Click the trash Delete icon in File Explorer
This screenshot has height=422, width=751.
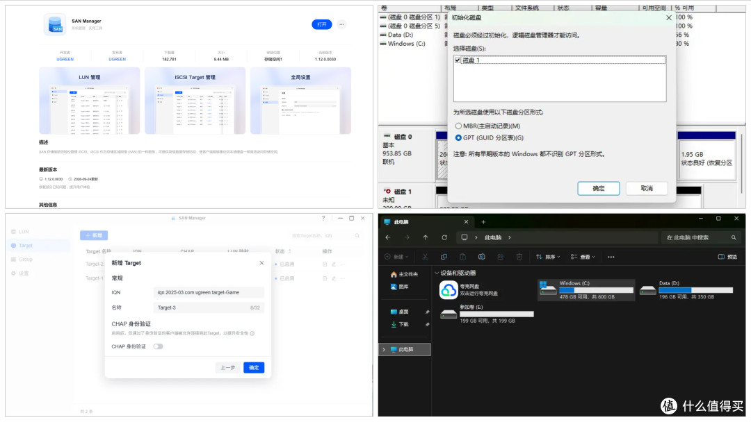[x=519, y=257]
